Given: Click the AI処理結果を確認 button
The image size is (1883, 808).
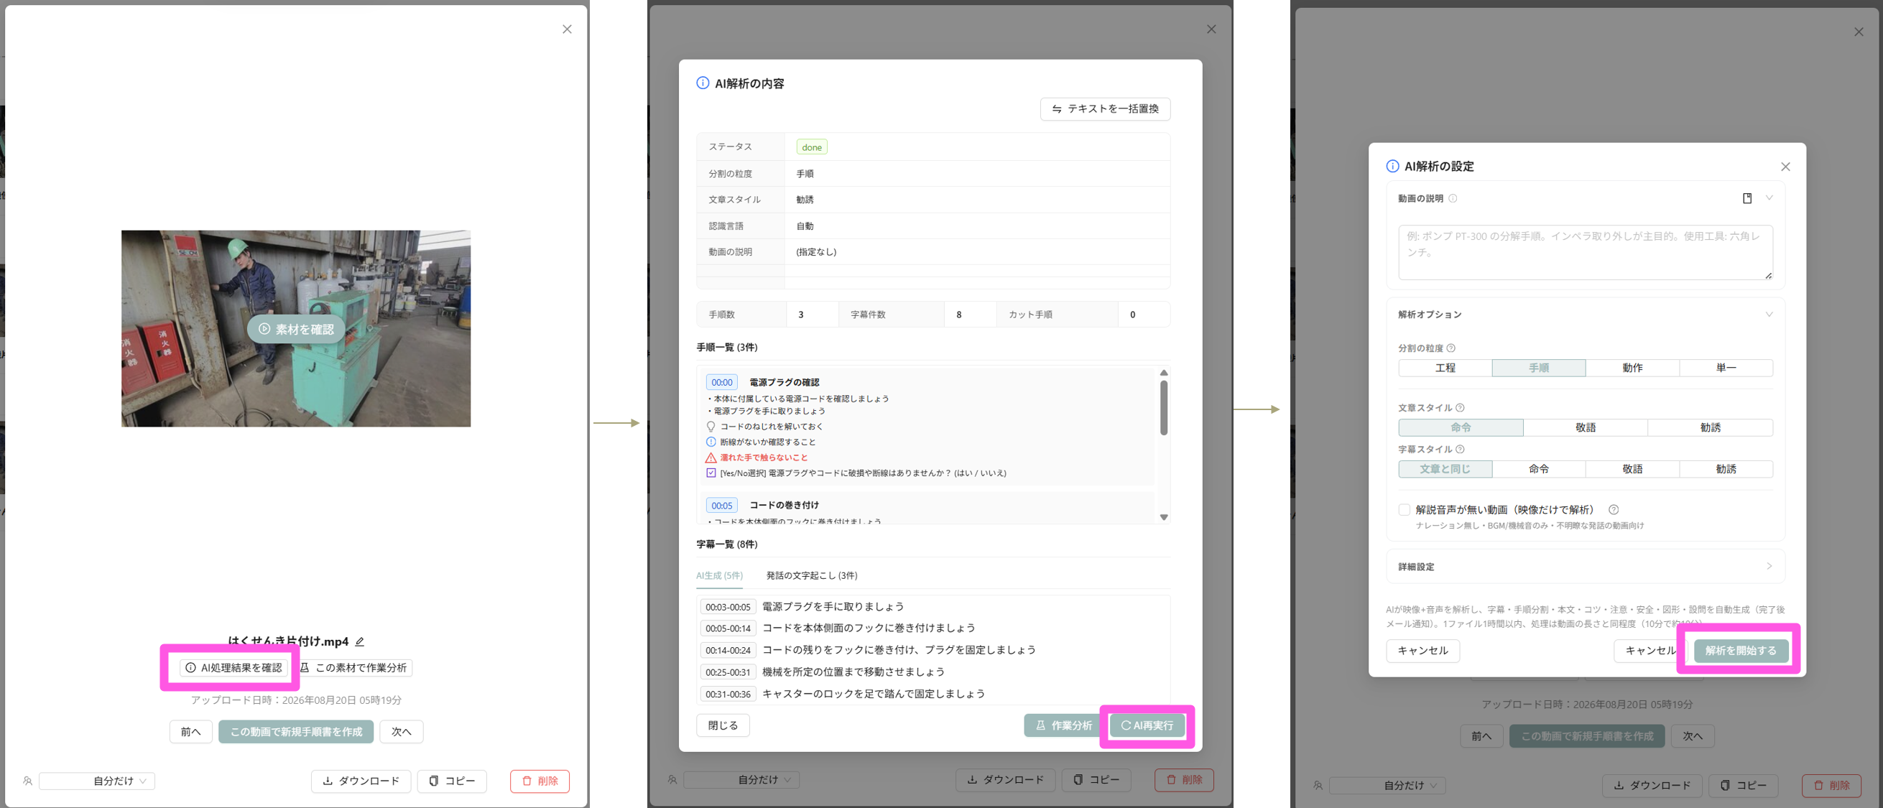Looking at the screenshot, I should pos(233,668).
